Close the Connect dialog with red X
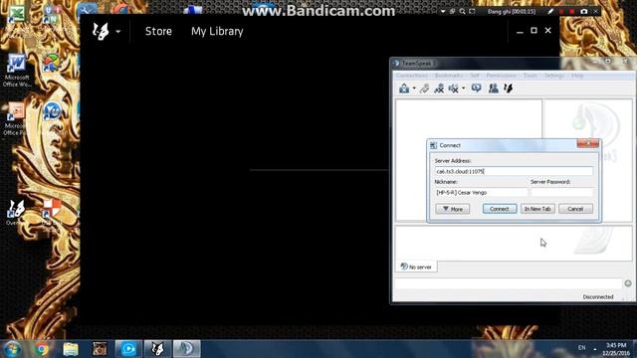Screen dimensions: 637x358 click(x=588, y=143)
